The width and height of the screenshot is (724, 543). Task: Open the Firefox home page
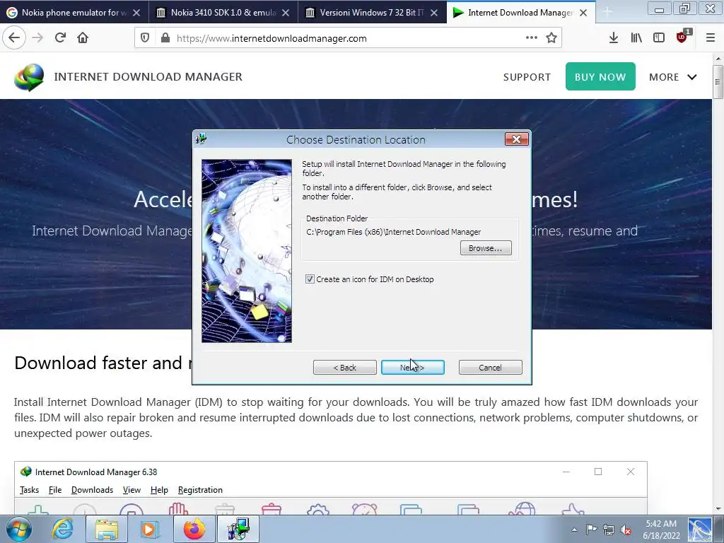click(x=83, y=38)
